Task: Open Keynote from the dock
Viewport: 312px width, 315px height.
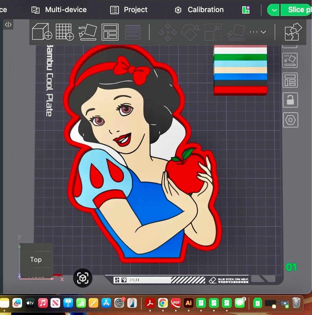Action: coord(68,303)
